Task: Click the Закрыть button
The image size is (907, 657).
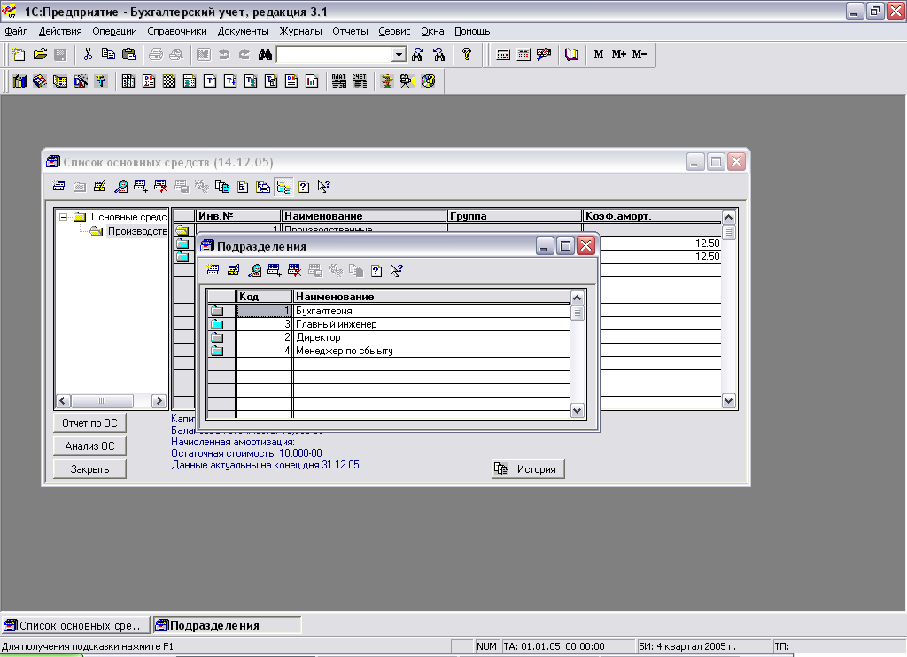Action: [89, 469]
